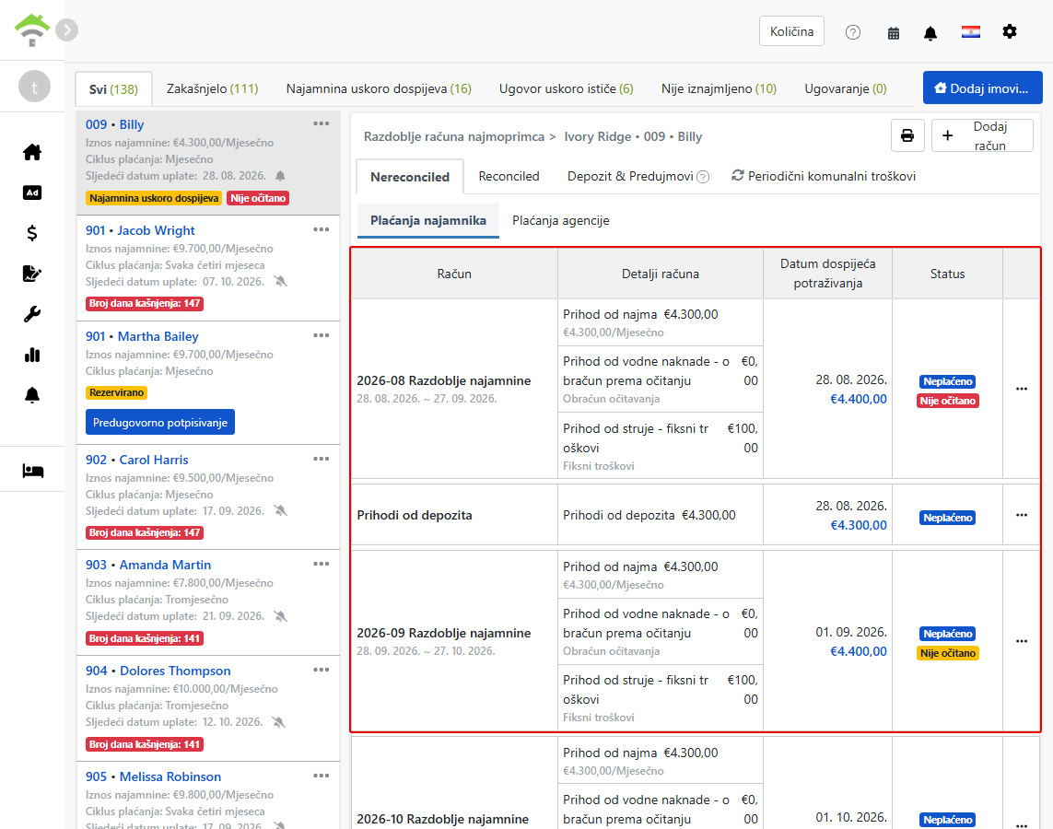Open the bar chart reports icon
Viewport: 1053px width, 829px height.
(32, 355)
